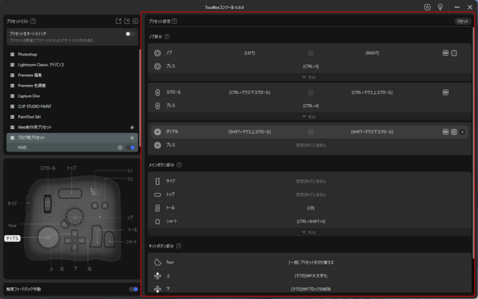Click the ショート button on the device diagram
The image size is (478, 299).
tap(109, 240)
